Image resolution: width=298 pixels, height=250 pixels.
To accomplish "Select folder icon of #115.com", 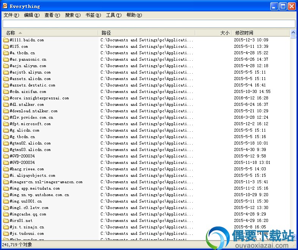I will click(x=6, y=46).
